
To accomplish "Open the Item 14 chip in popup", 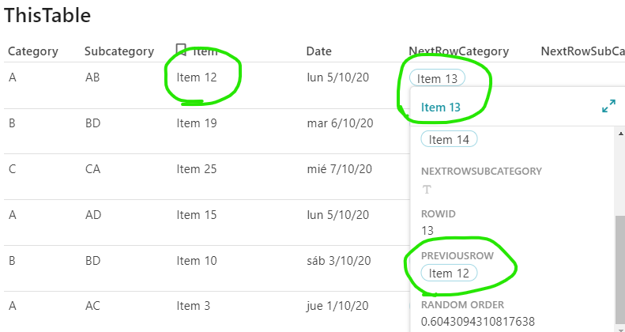I will (449, 140).
